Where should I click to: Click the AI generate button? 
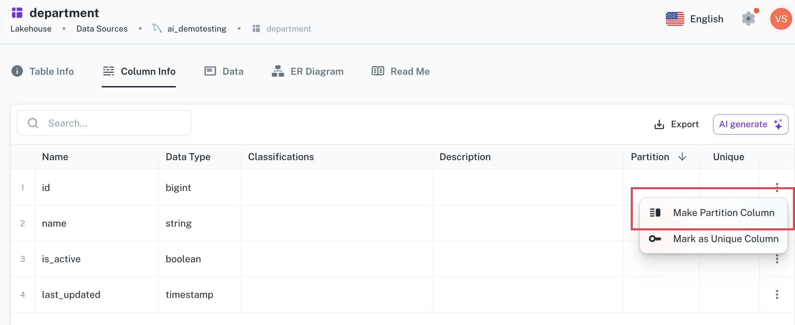tap(751, 124)
